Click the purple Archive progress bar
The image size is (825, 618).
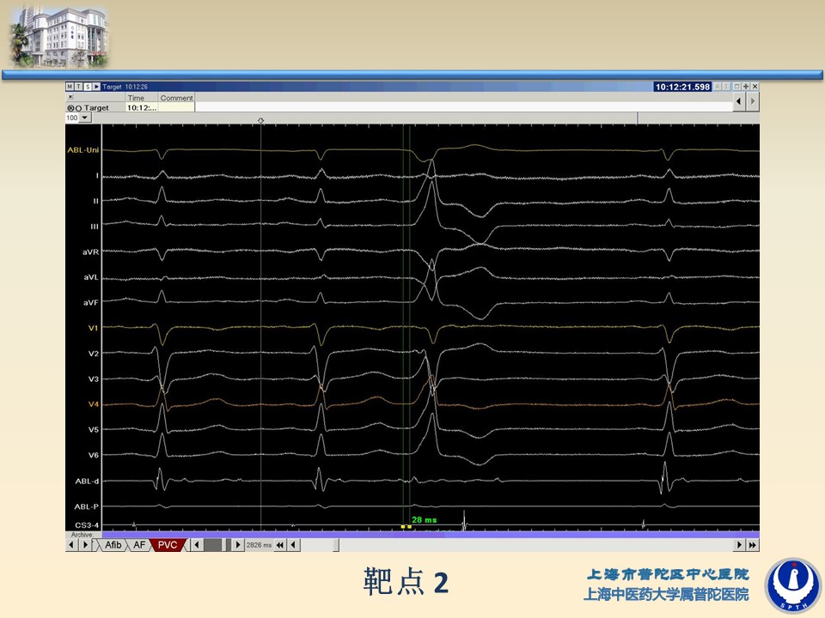click(x=431, y=535)
